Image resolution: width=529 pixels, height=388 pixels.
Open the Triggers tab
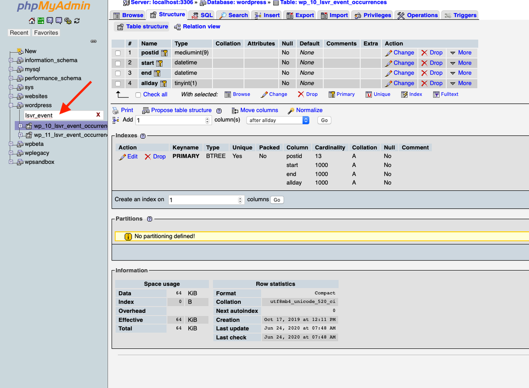[460, 15]
